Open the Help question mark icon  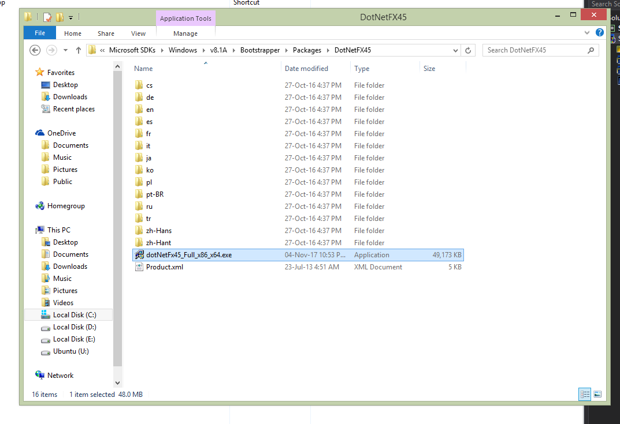pos(599,32)
